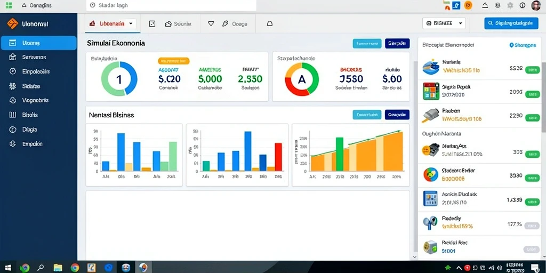Click the user avatar at top right
This screenshot has height=273, width=546.
tap(536, 5)
